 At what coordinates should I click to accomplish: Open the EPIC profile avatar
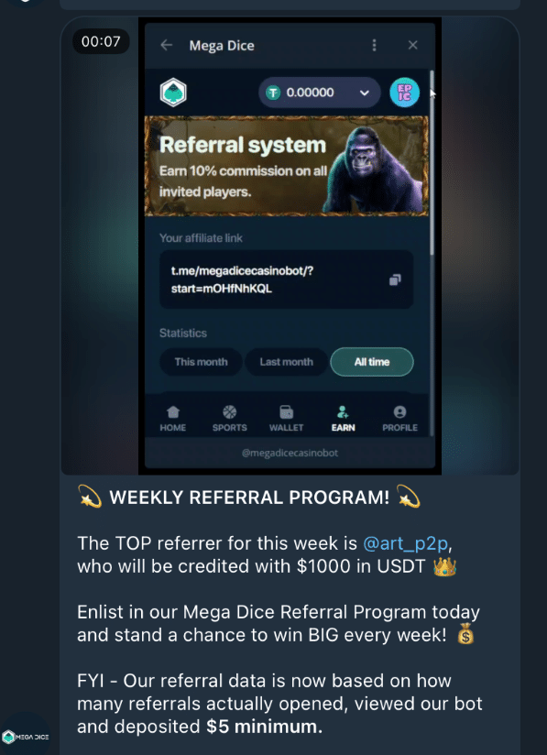coord(404,92)
